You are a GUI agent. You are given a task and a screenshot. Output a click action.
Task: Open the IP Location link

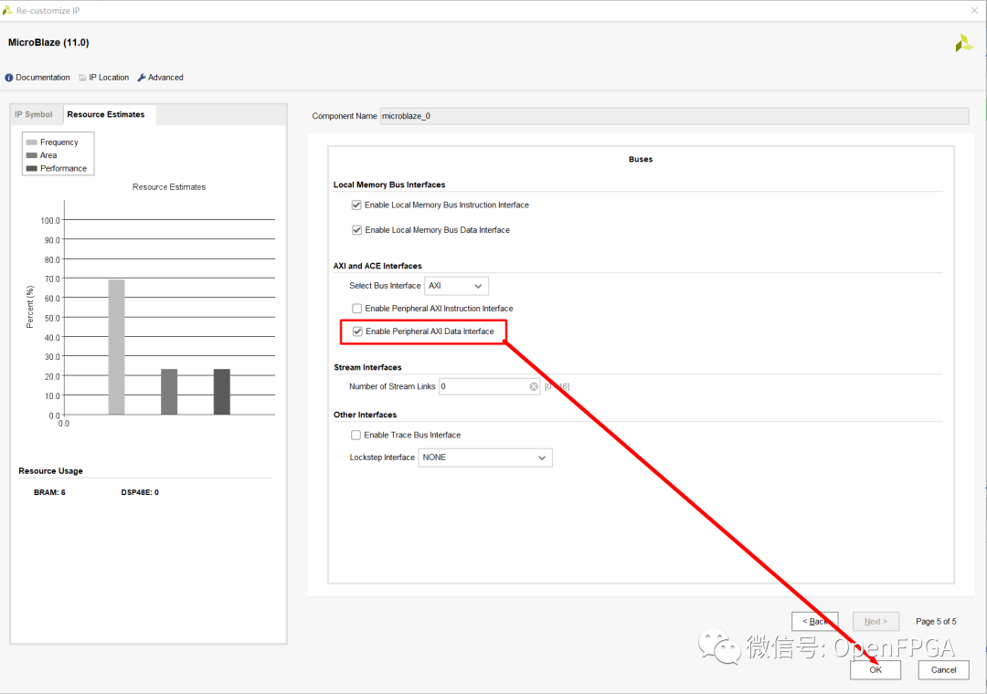click(109, 78)
